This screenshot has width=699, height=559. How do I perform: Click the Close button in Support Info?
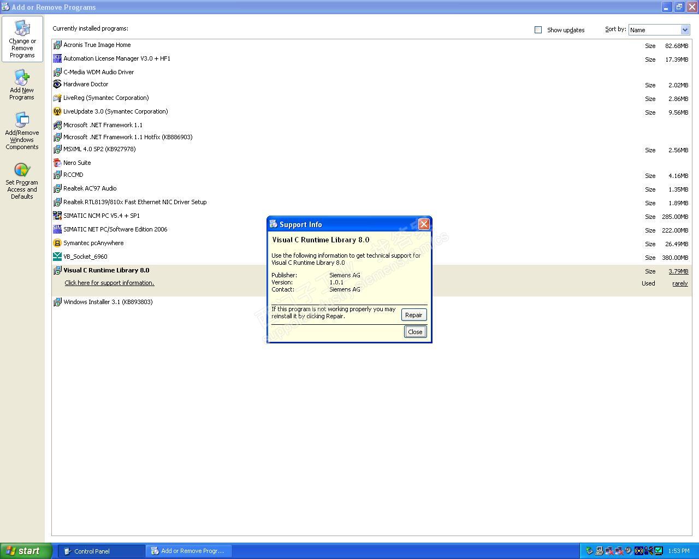click(x=415, y=332)
